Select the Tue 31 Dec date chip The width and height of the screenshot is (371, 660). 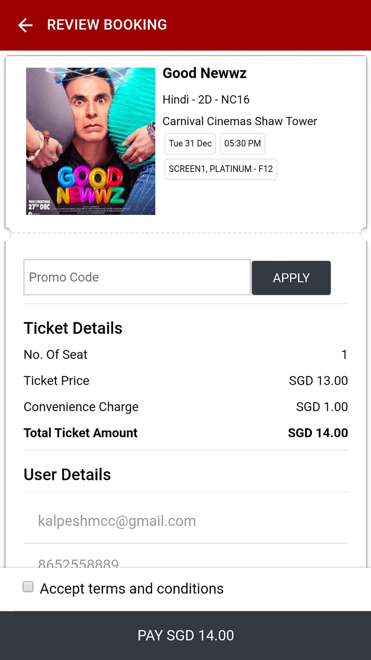point(190,144)
